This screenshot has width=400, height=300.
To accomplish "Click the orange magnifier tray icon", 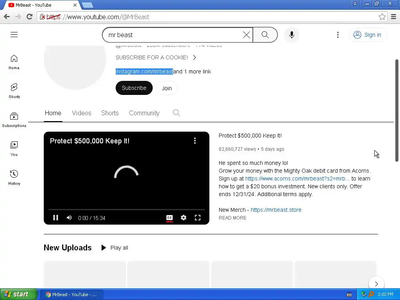I will (371, 295).
